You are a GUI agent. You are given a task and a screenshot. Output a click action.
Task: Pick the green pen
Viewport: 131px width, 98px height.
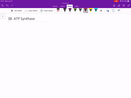click(x=75, y=10)
